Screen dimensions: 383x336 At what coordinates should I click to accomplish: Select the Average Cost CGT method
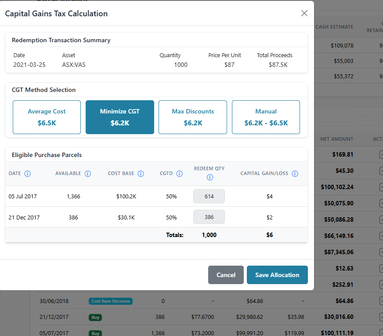click(x=47, y=117)
